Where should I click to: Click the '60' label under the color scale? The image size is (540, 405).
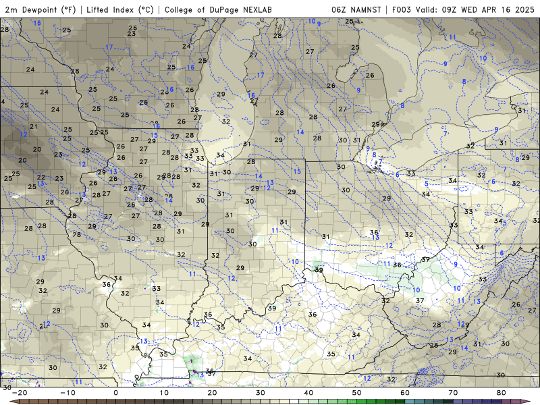[x=405, y=393]
